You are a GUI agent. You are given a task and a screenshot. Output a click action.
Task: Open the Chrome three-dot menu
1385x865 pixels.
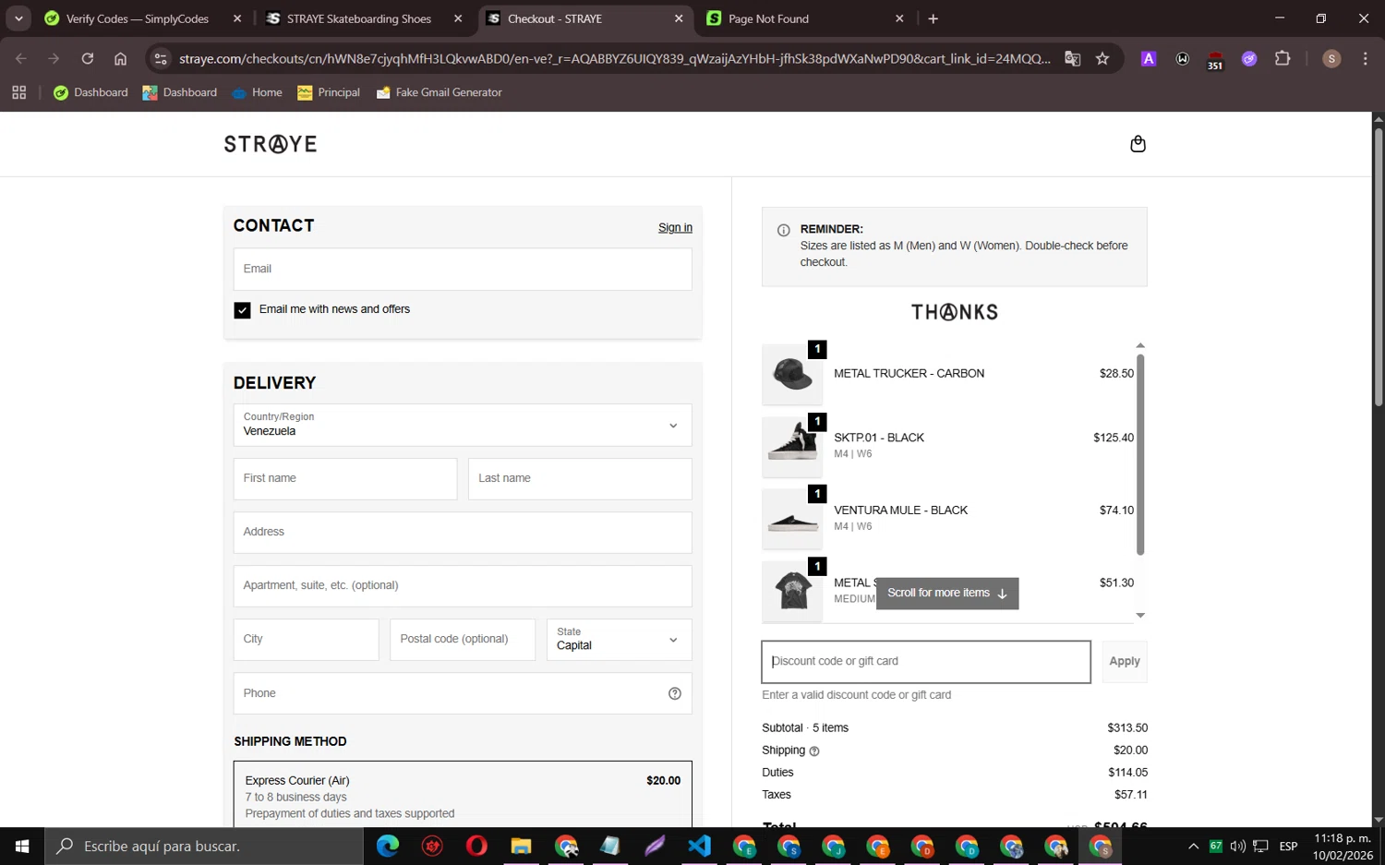[1365, 58]
